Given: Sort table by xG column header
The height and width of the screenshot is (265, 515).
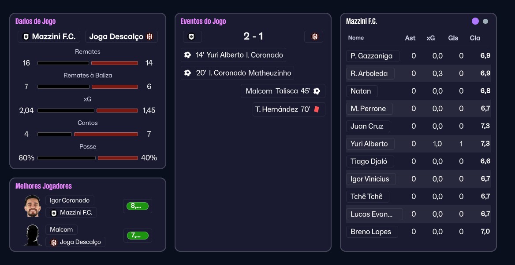Looking at the screenshot, I should tap(430, 38).
